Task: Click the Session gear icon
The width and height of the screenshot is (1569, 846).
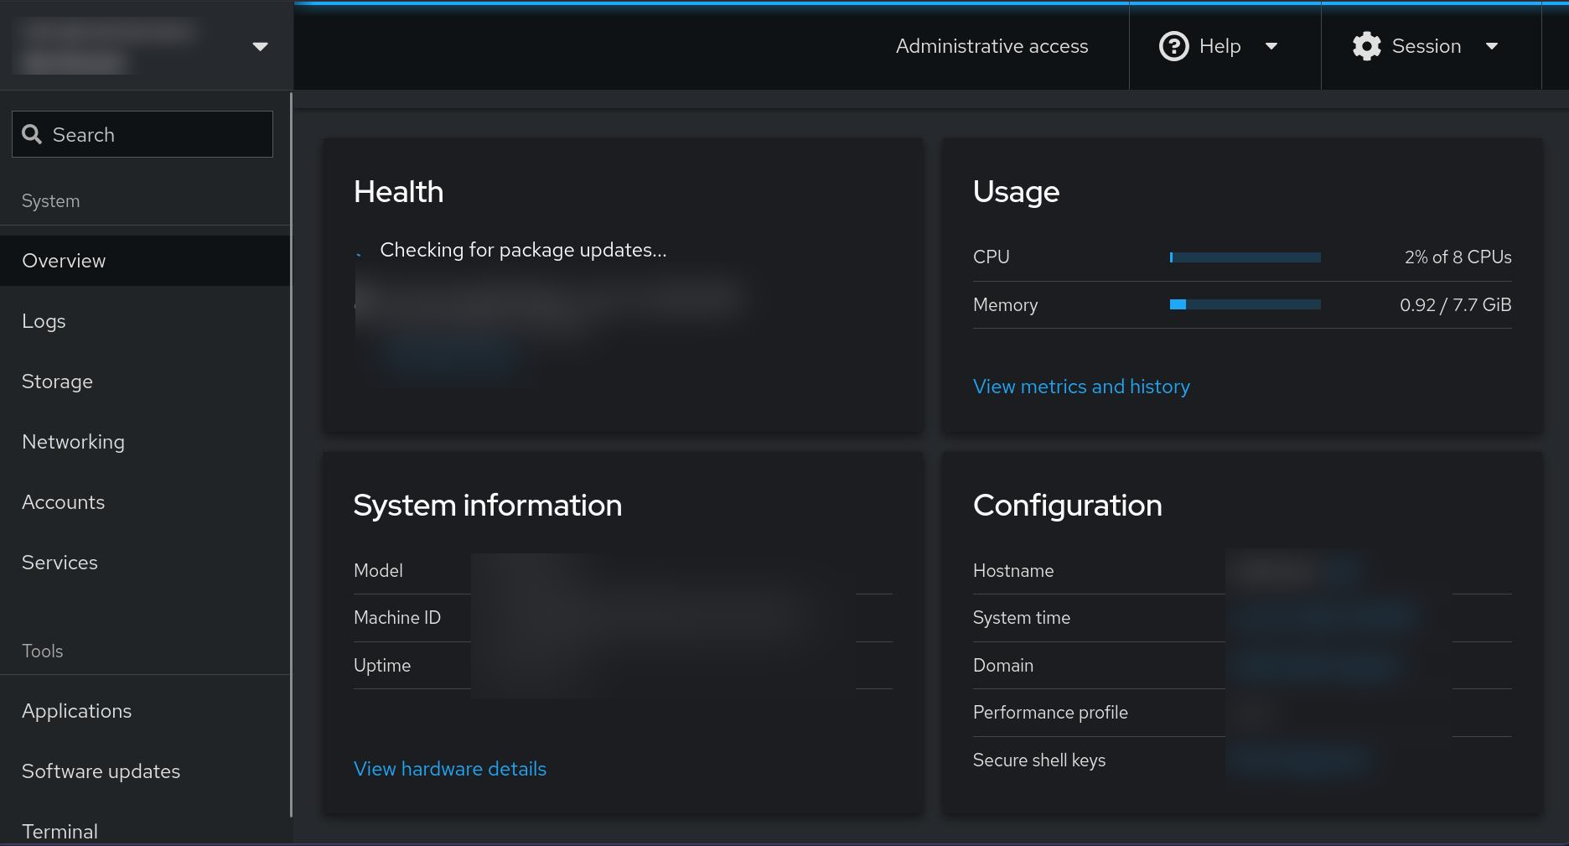Action: 1366,46
